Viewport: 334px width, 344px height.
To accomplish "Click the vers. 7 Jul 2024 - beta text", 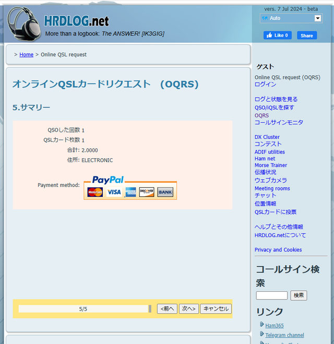I will click(x=291, y=9).
